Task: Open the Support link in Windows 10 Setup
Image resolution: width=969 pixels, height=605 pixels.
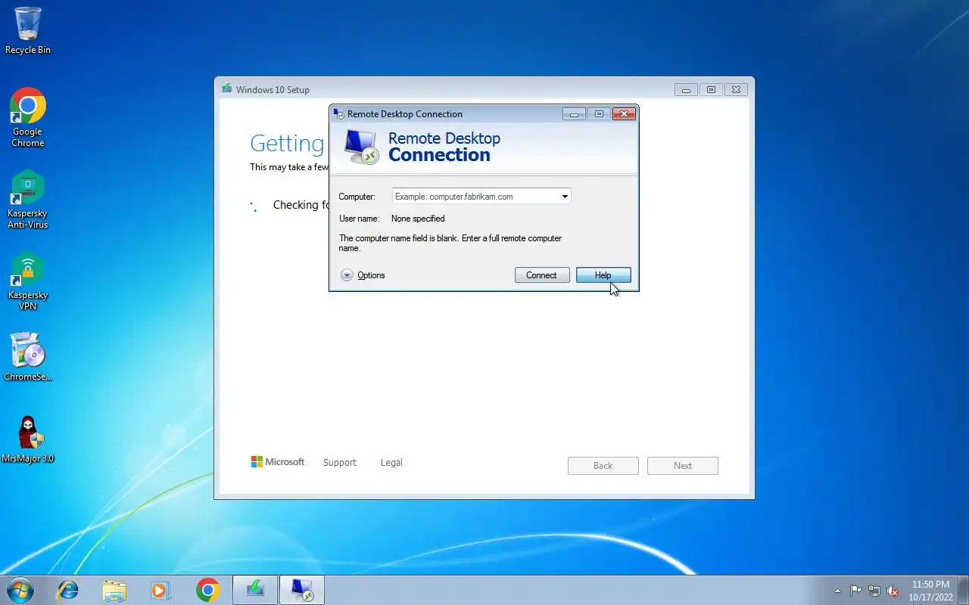Action: 339,463
